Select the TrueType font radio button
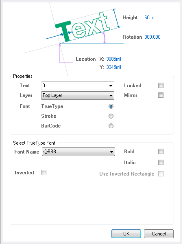The image size is (183, 244). [111, 106]
